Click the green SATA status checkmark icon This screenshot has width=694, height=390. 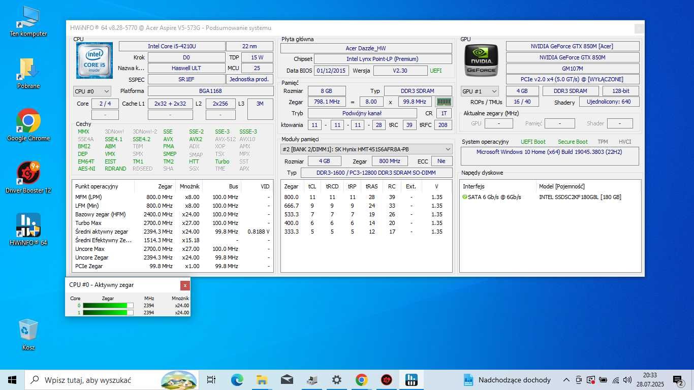click(x=465, y=197)
